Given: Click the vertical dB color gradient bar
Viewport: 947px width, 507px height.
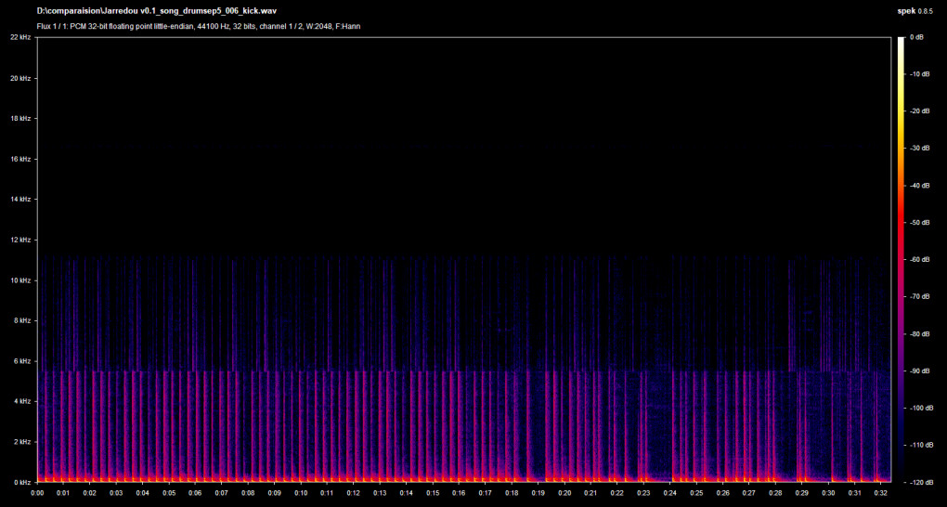Looking at the screenshot, I should click(x=902, y=260).
